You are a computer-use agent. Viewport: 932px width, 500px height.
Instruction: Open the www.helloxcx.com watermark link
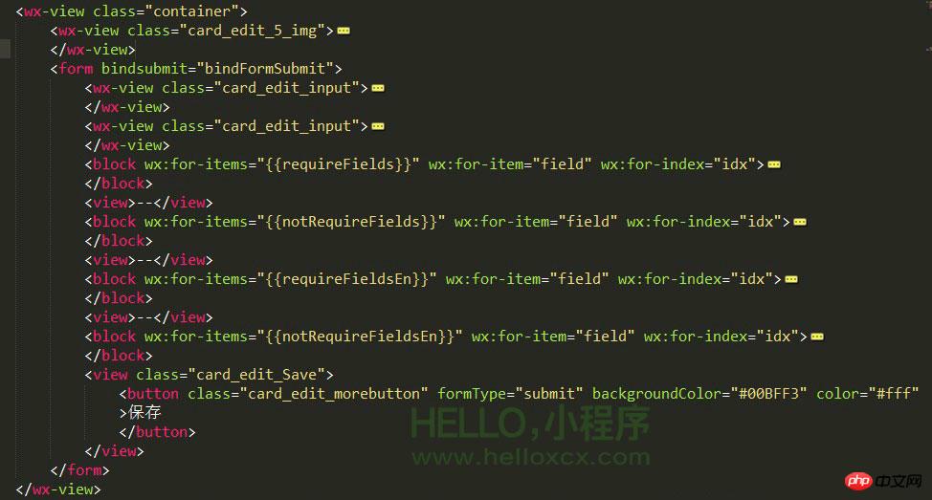point(531,457)
